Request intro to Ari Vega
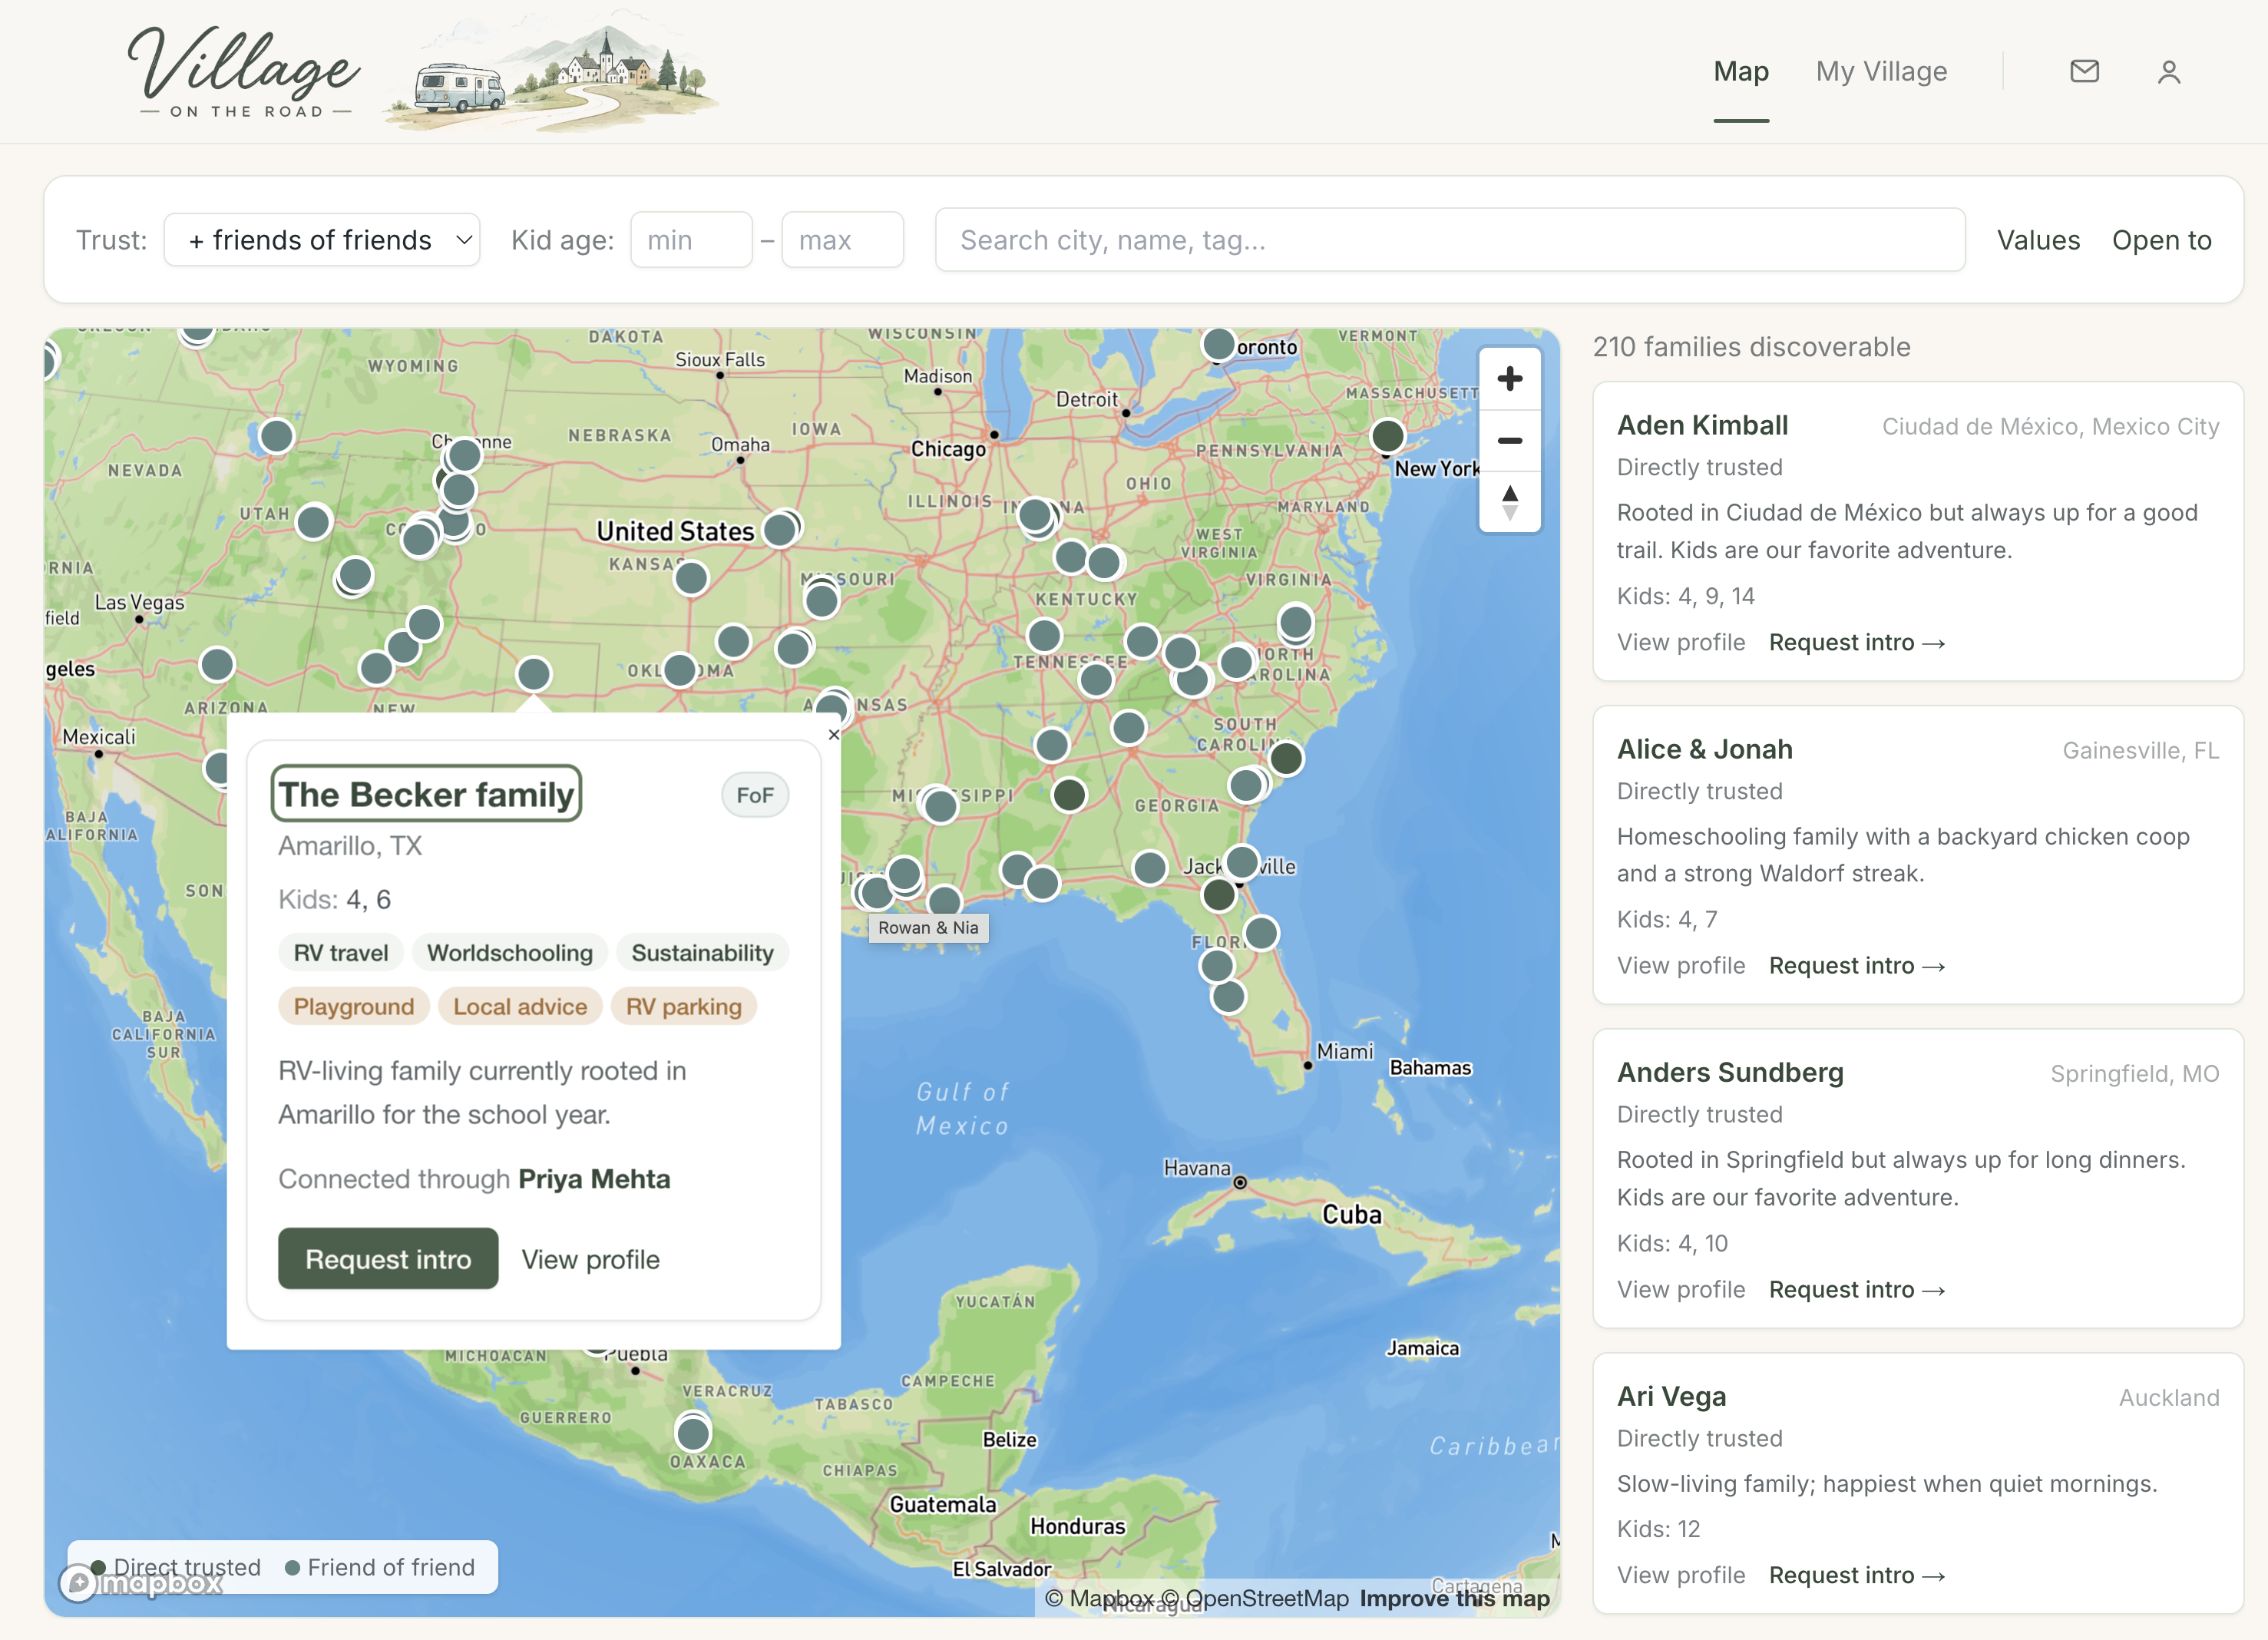Viewport: 2268px width, 1640px height. pos(1856,1576)
